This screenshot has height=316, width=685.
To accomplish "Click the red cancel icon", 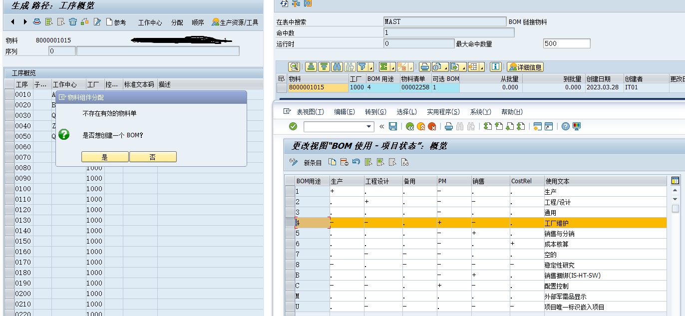I will point(432,126).
